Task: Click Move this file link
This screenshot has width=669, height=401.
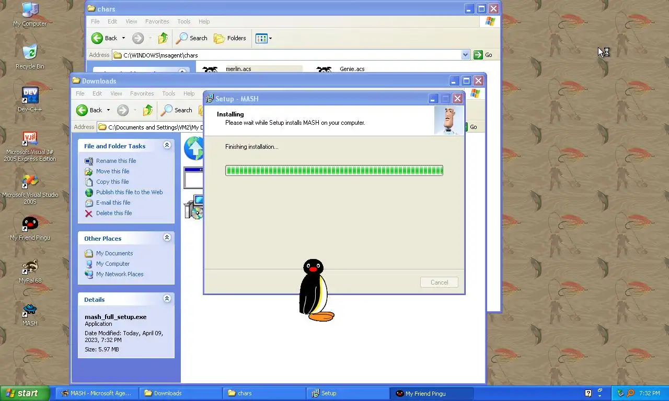Action: 112,171
